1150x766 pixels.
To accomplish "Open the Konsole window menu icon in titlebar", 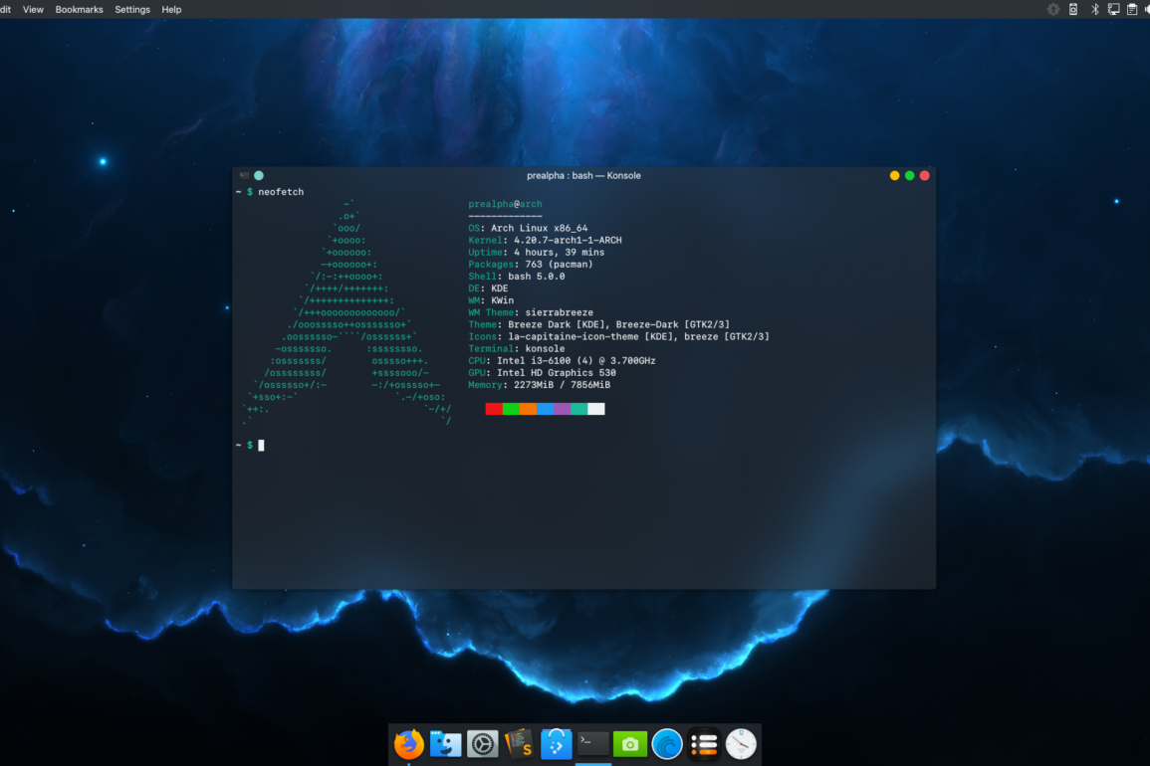I will [x=244, y=176].
